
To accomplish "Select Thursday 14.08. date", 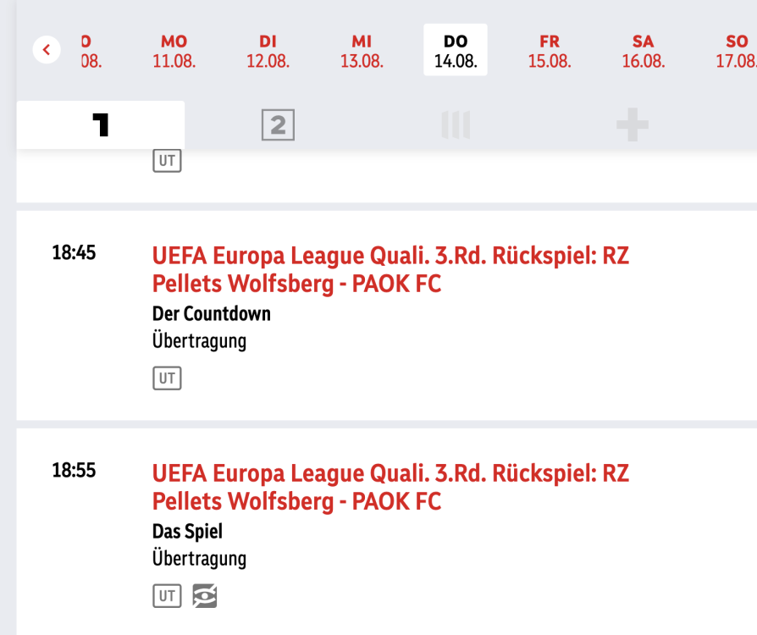I will pos(456,51).
